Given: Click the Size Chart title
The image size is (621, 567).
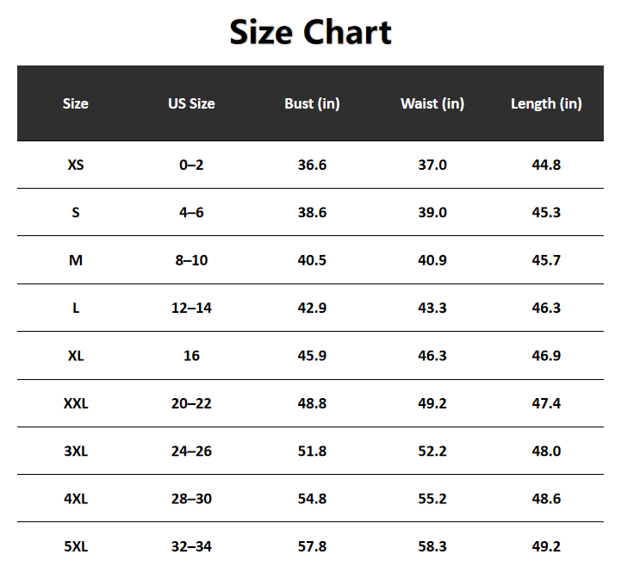Looking at the screenshot, I should click(310, 33).
